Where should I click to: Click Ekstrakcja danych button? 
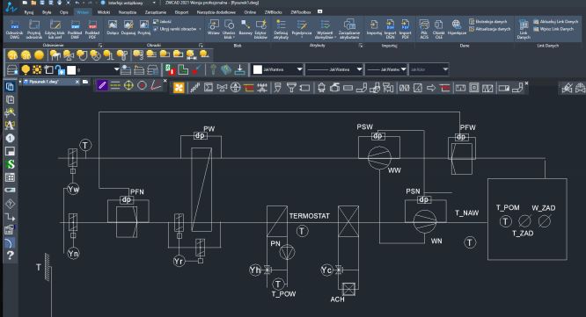pyautogui.click(x=488, y=22)
